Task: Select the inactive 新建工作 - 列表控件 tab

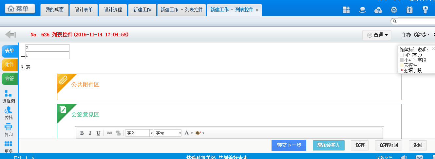Action: [x=181, y=10]
